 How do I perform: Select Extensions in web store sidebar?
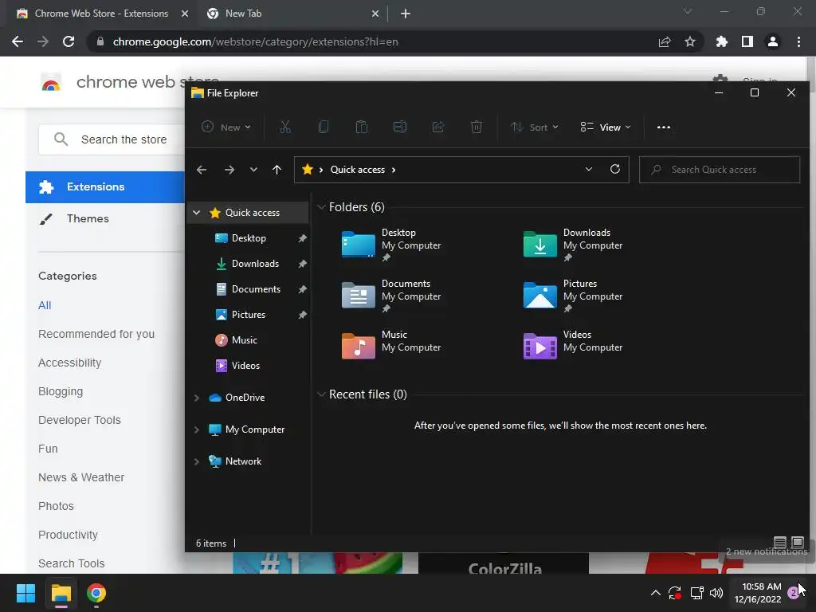(x=105, y=186)
